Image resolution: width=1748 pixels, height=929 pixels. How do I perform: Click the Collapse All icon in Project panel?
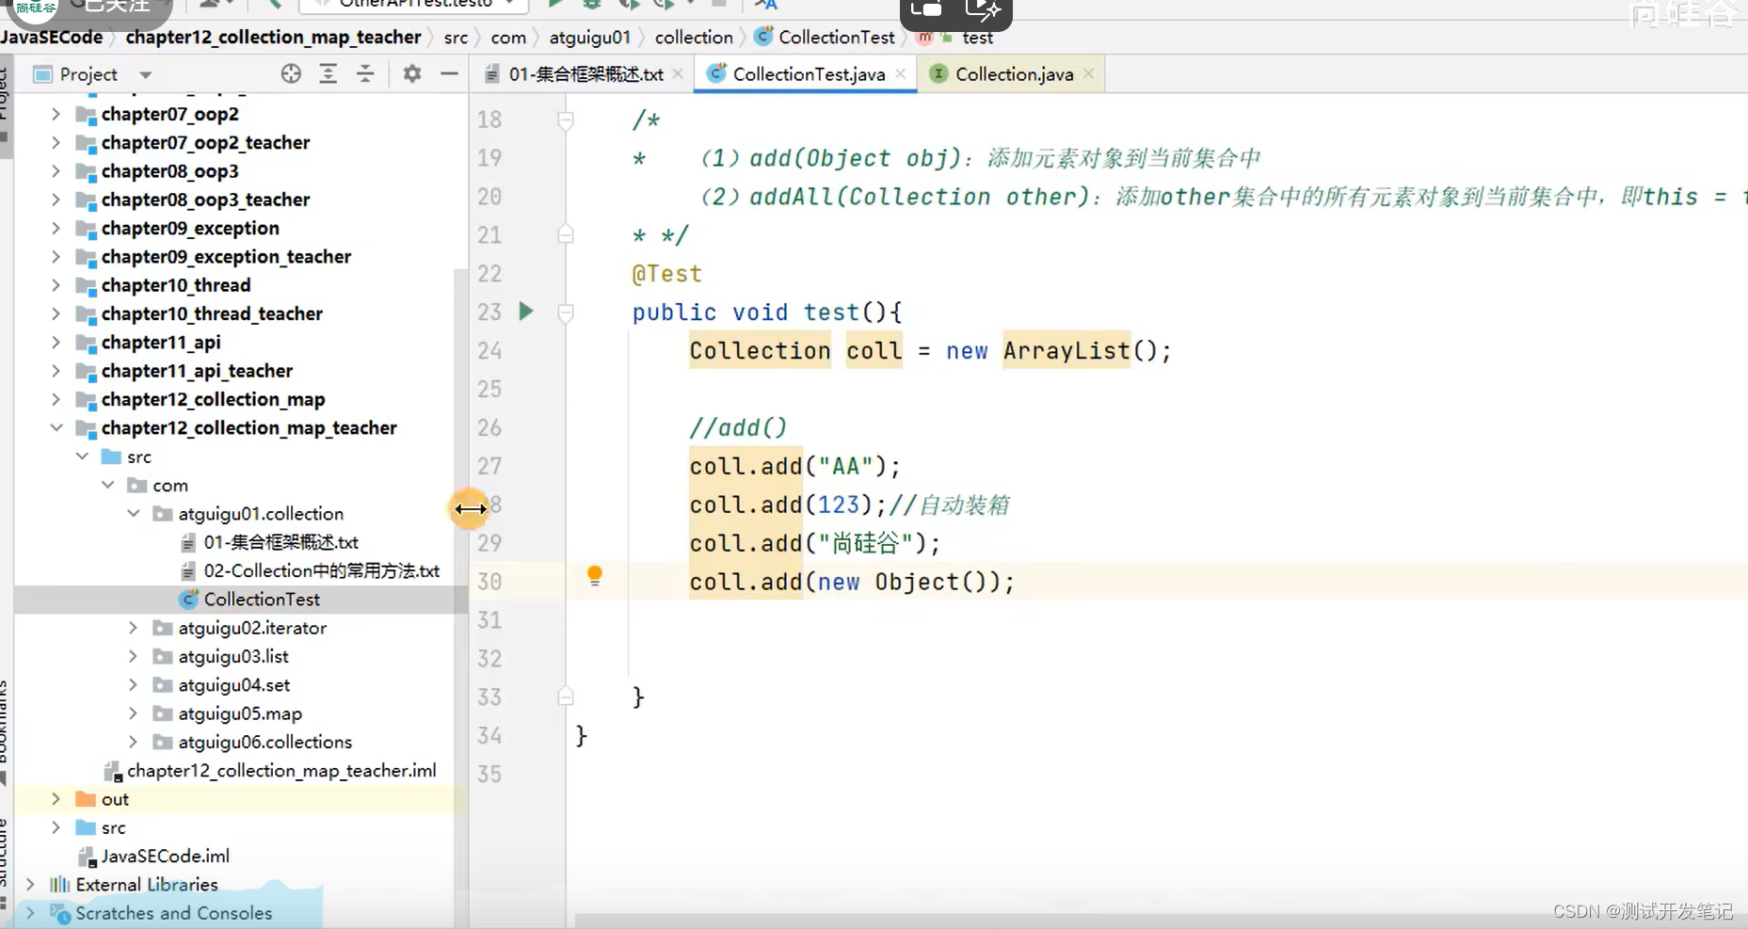point(365,73)
